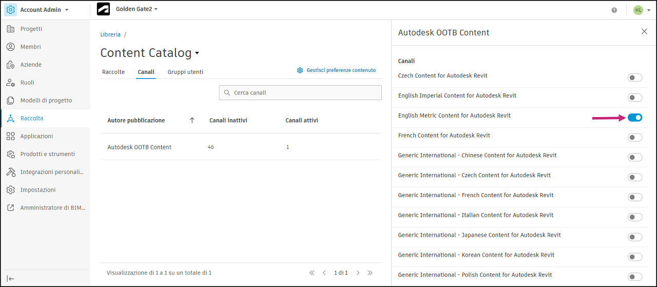The width and height of the screenshot is (657, 287).
Task: Enable Czech Content for Autodesk Revit
Action: coord(635,78)
